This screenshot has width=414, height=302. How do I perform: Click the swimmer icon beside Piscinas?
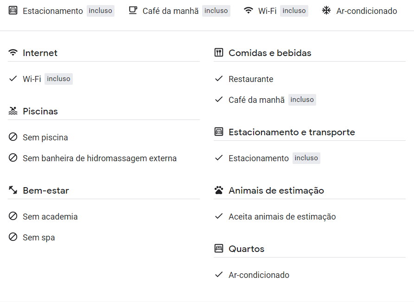[x=13, y=111]
